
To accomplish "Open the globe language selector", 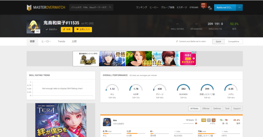I will [210, 7].
